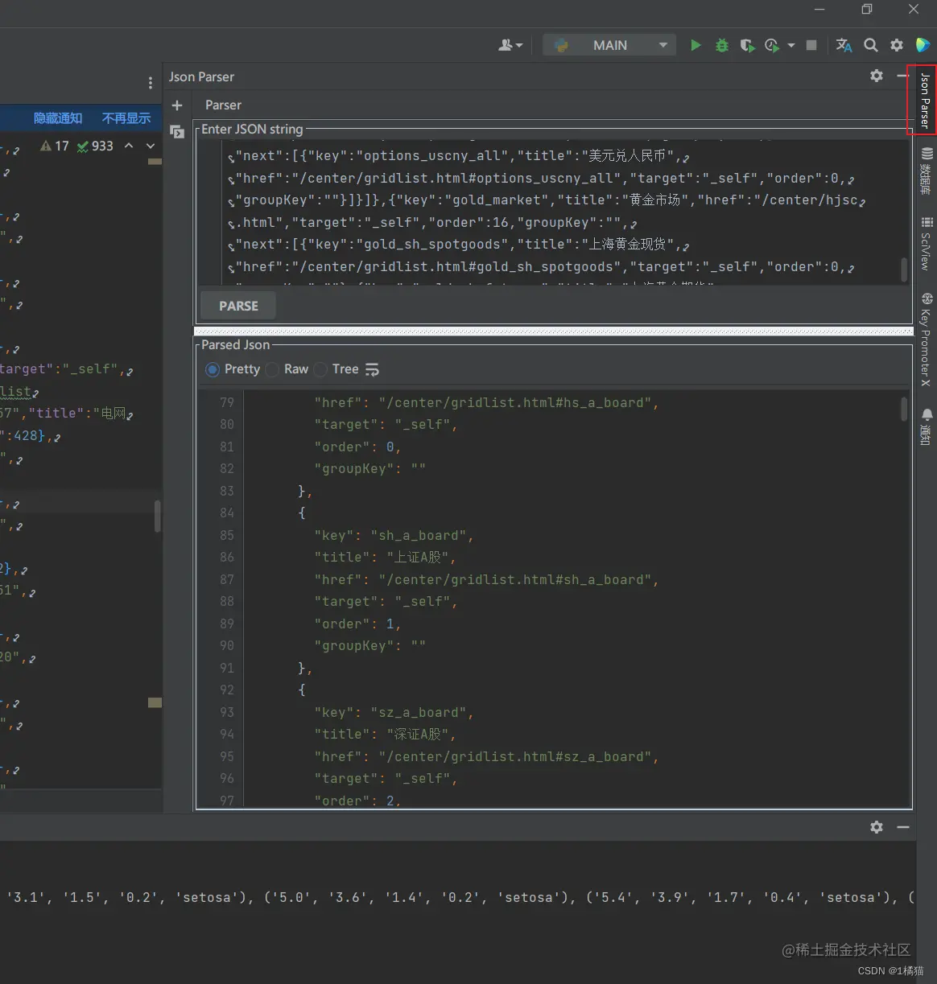937x984 pixels.
Task: Click the icon below the plus in Json Parser
Action: (177, 132)
